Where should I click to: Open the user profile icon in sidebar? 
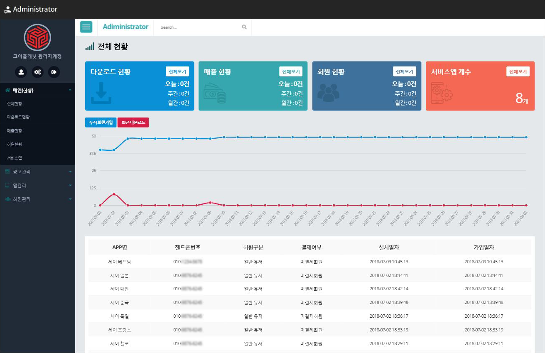pyautogui.click(x=21, y=72)
